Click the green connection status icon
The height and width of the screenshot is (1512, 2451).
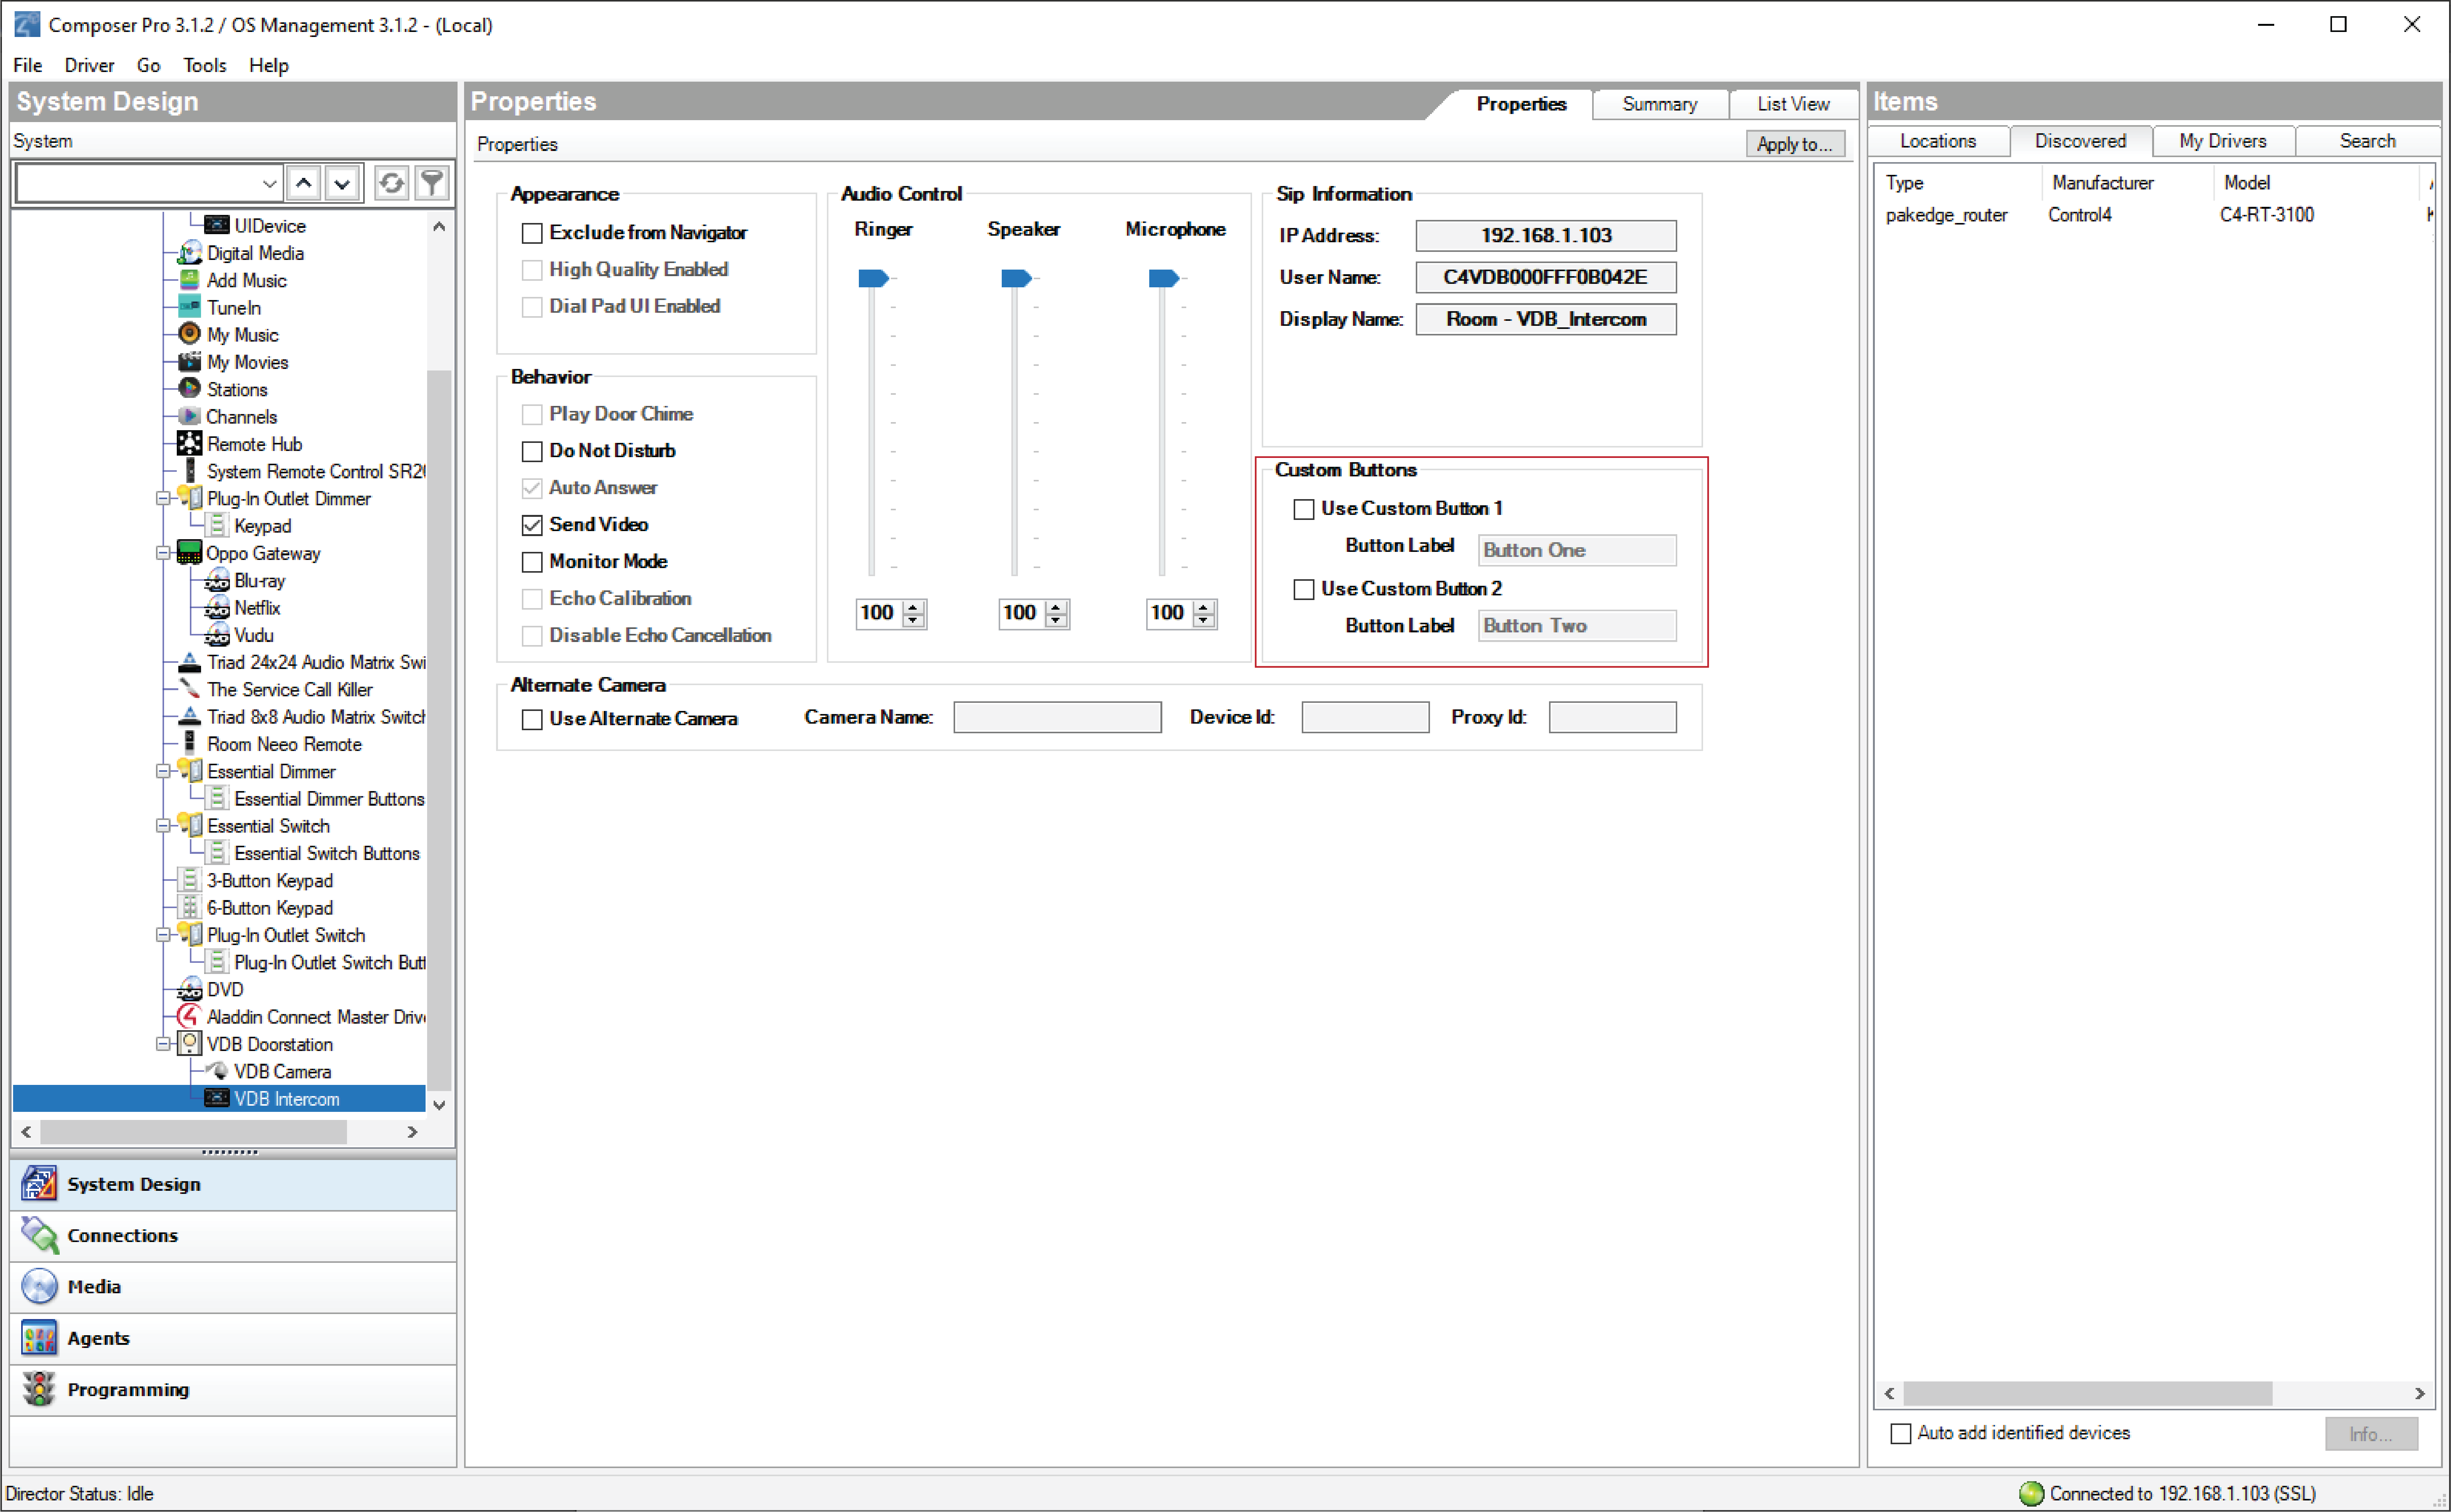click(x=2031, y=1493)
